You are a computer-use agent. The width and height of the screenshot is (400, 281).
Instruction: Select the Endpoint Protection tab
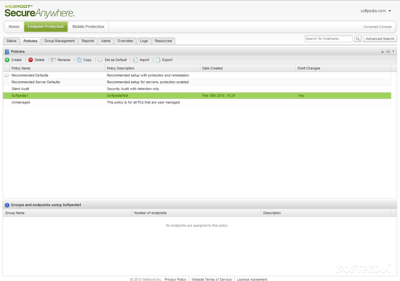click(x=46, y=27)
